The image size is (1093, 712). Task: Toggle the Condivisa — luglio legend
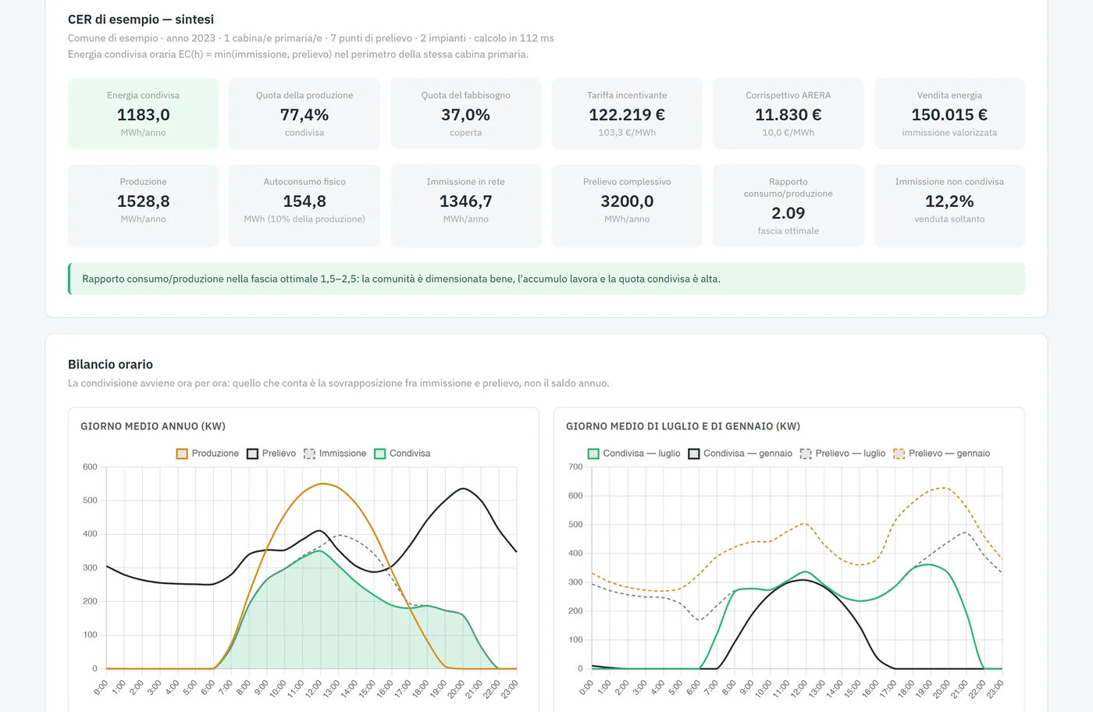(634, 454)
